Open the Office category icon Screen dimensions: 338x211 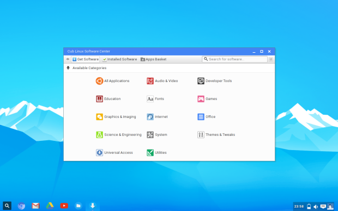(x=201, y=117)
